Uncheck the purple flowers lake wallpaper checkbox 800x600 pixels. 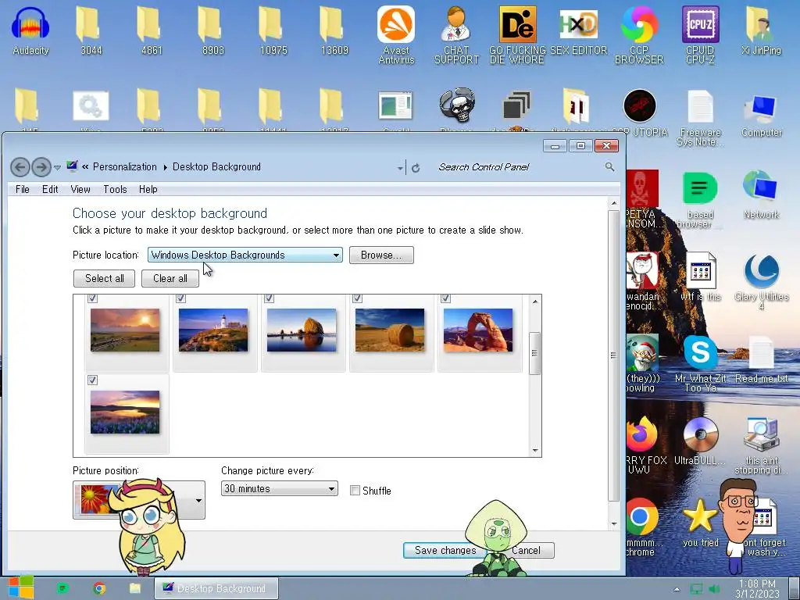[92, 380]
